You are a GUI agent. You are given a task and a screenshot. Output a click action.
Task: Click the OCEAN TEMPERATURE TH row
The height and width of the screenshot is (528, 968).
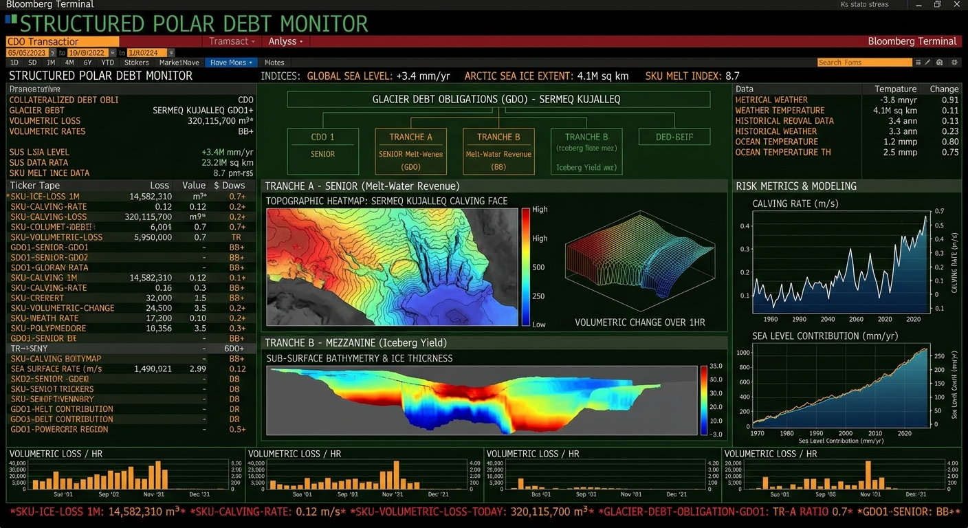846,152
